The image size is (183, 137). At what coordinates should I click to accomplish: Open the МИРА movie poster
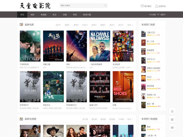(x=77, y=46)
